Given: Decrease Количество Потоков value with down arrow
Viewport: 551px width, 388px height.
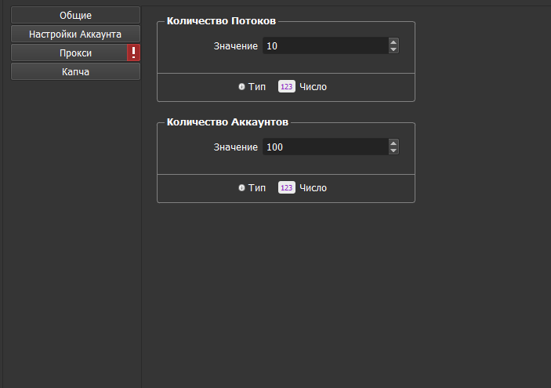Looking at the screenshot, I should click(393, 50).
